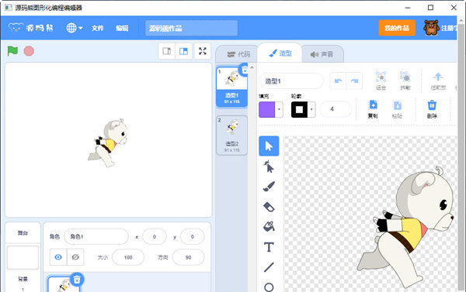466x292 pixels.
Task: Enter fullscreen stage mode
Action: (203, 51)
